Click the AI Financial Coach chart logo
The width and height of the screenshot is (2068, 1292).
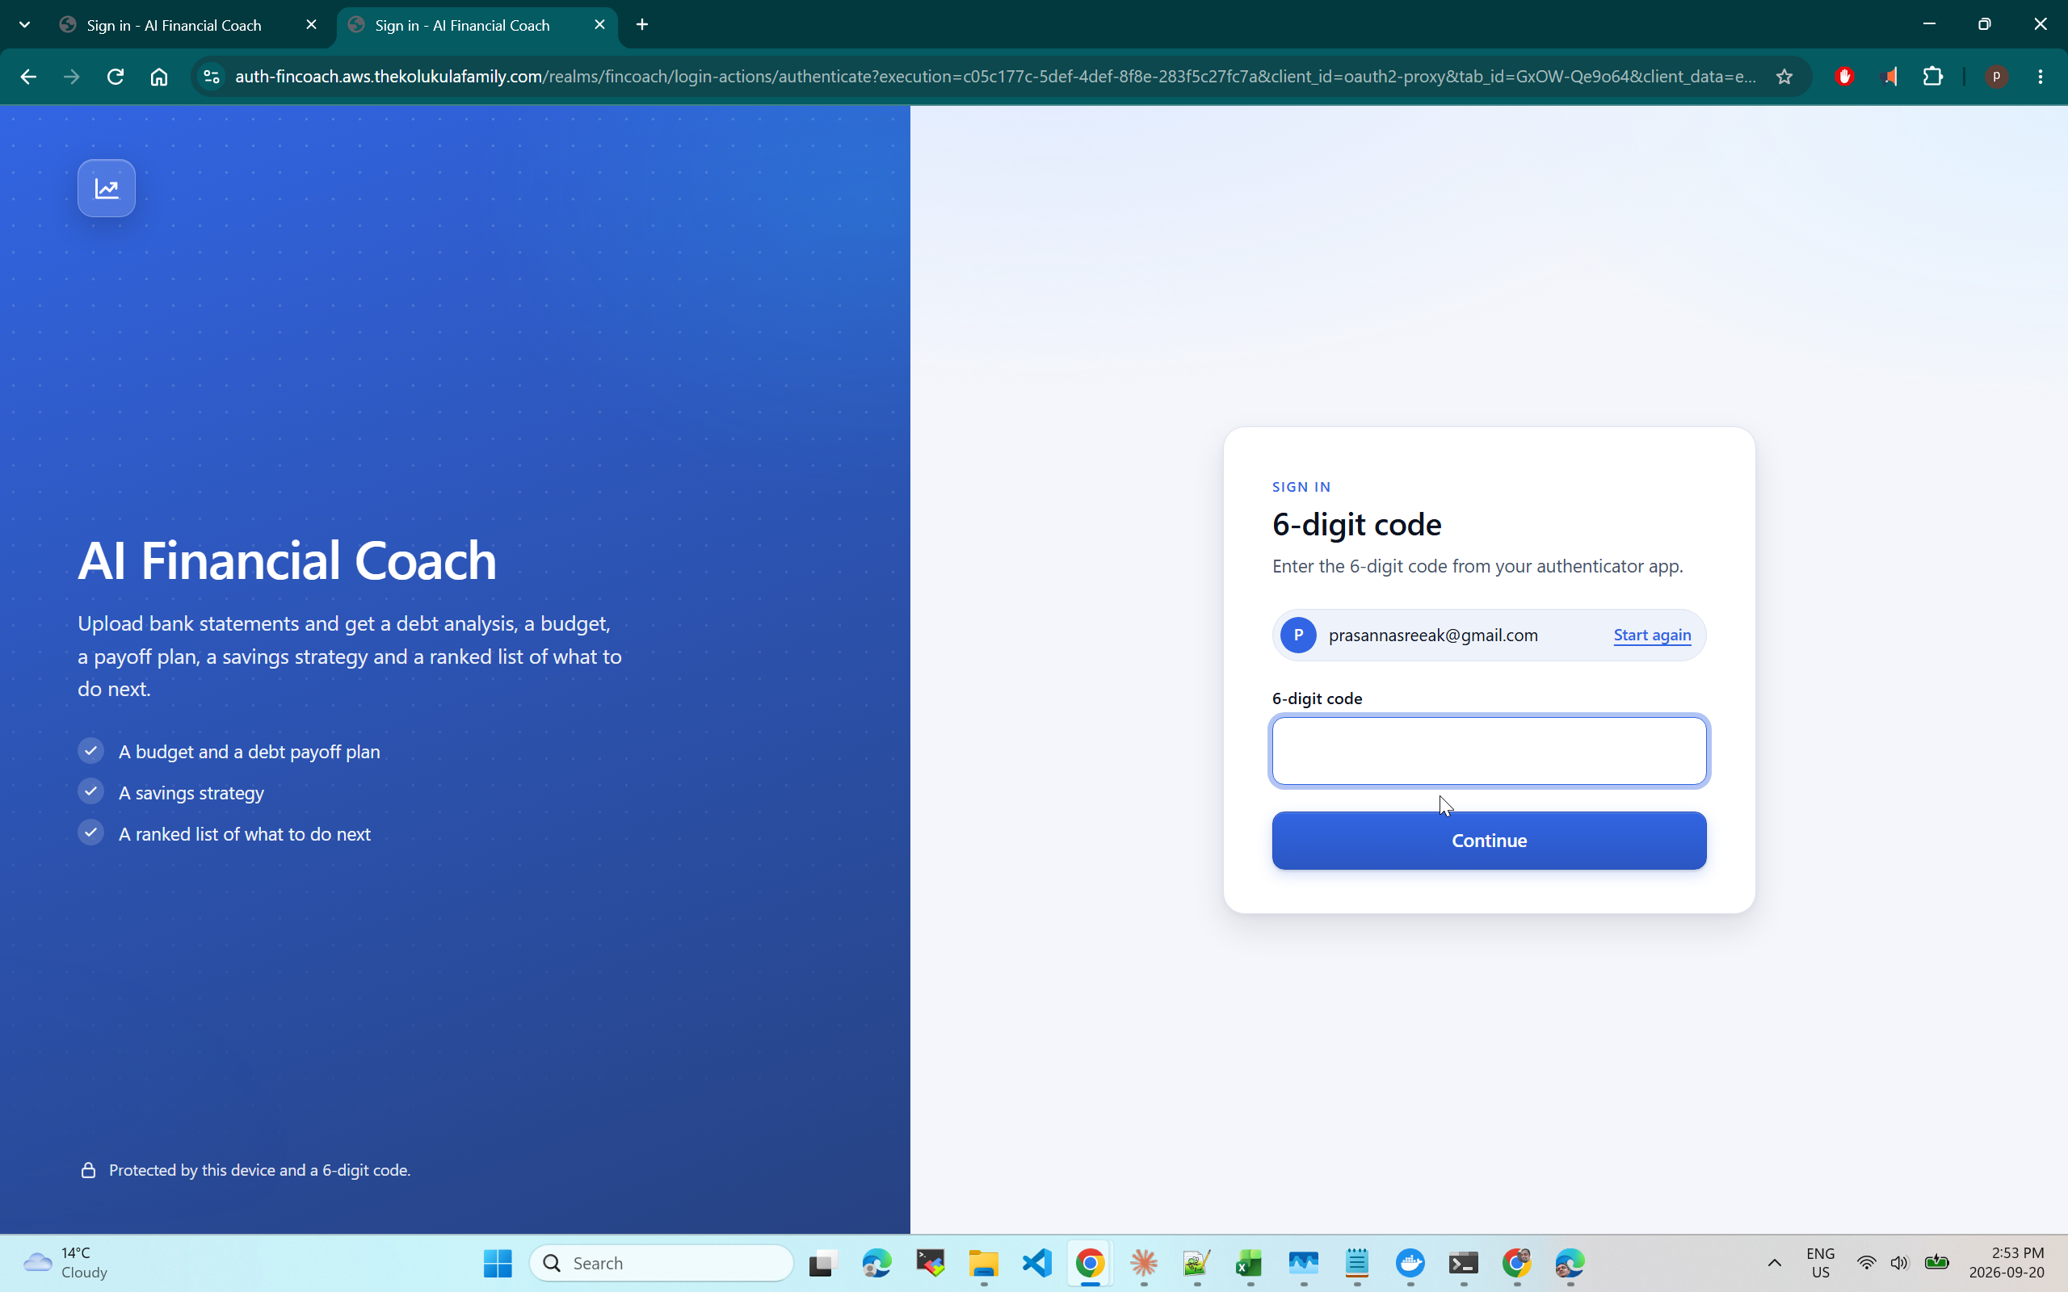pos(106,188)
